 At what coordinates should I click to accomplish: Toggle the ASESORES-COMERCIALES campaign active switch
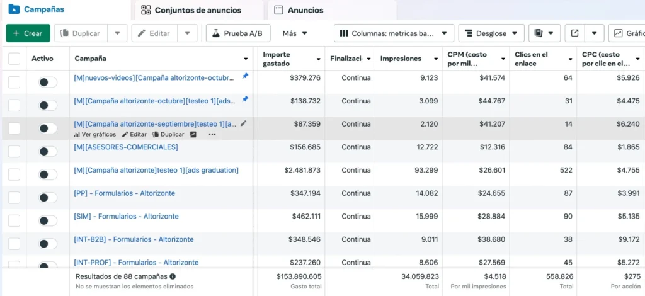47,151
